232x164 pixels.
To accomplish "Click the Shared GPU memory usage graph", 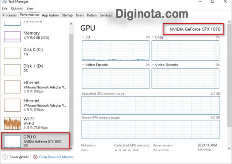I will tap(151, 129).
